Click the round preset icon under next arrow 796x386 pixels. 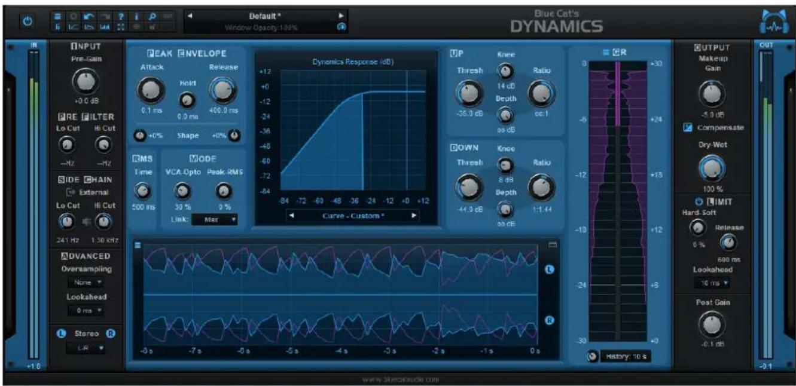coord(341,27)
